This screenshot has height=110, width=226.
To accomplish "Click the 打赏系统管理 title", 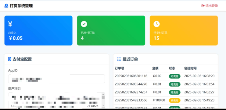I will coord(21,6).
